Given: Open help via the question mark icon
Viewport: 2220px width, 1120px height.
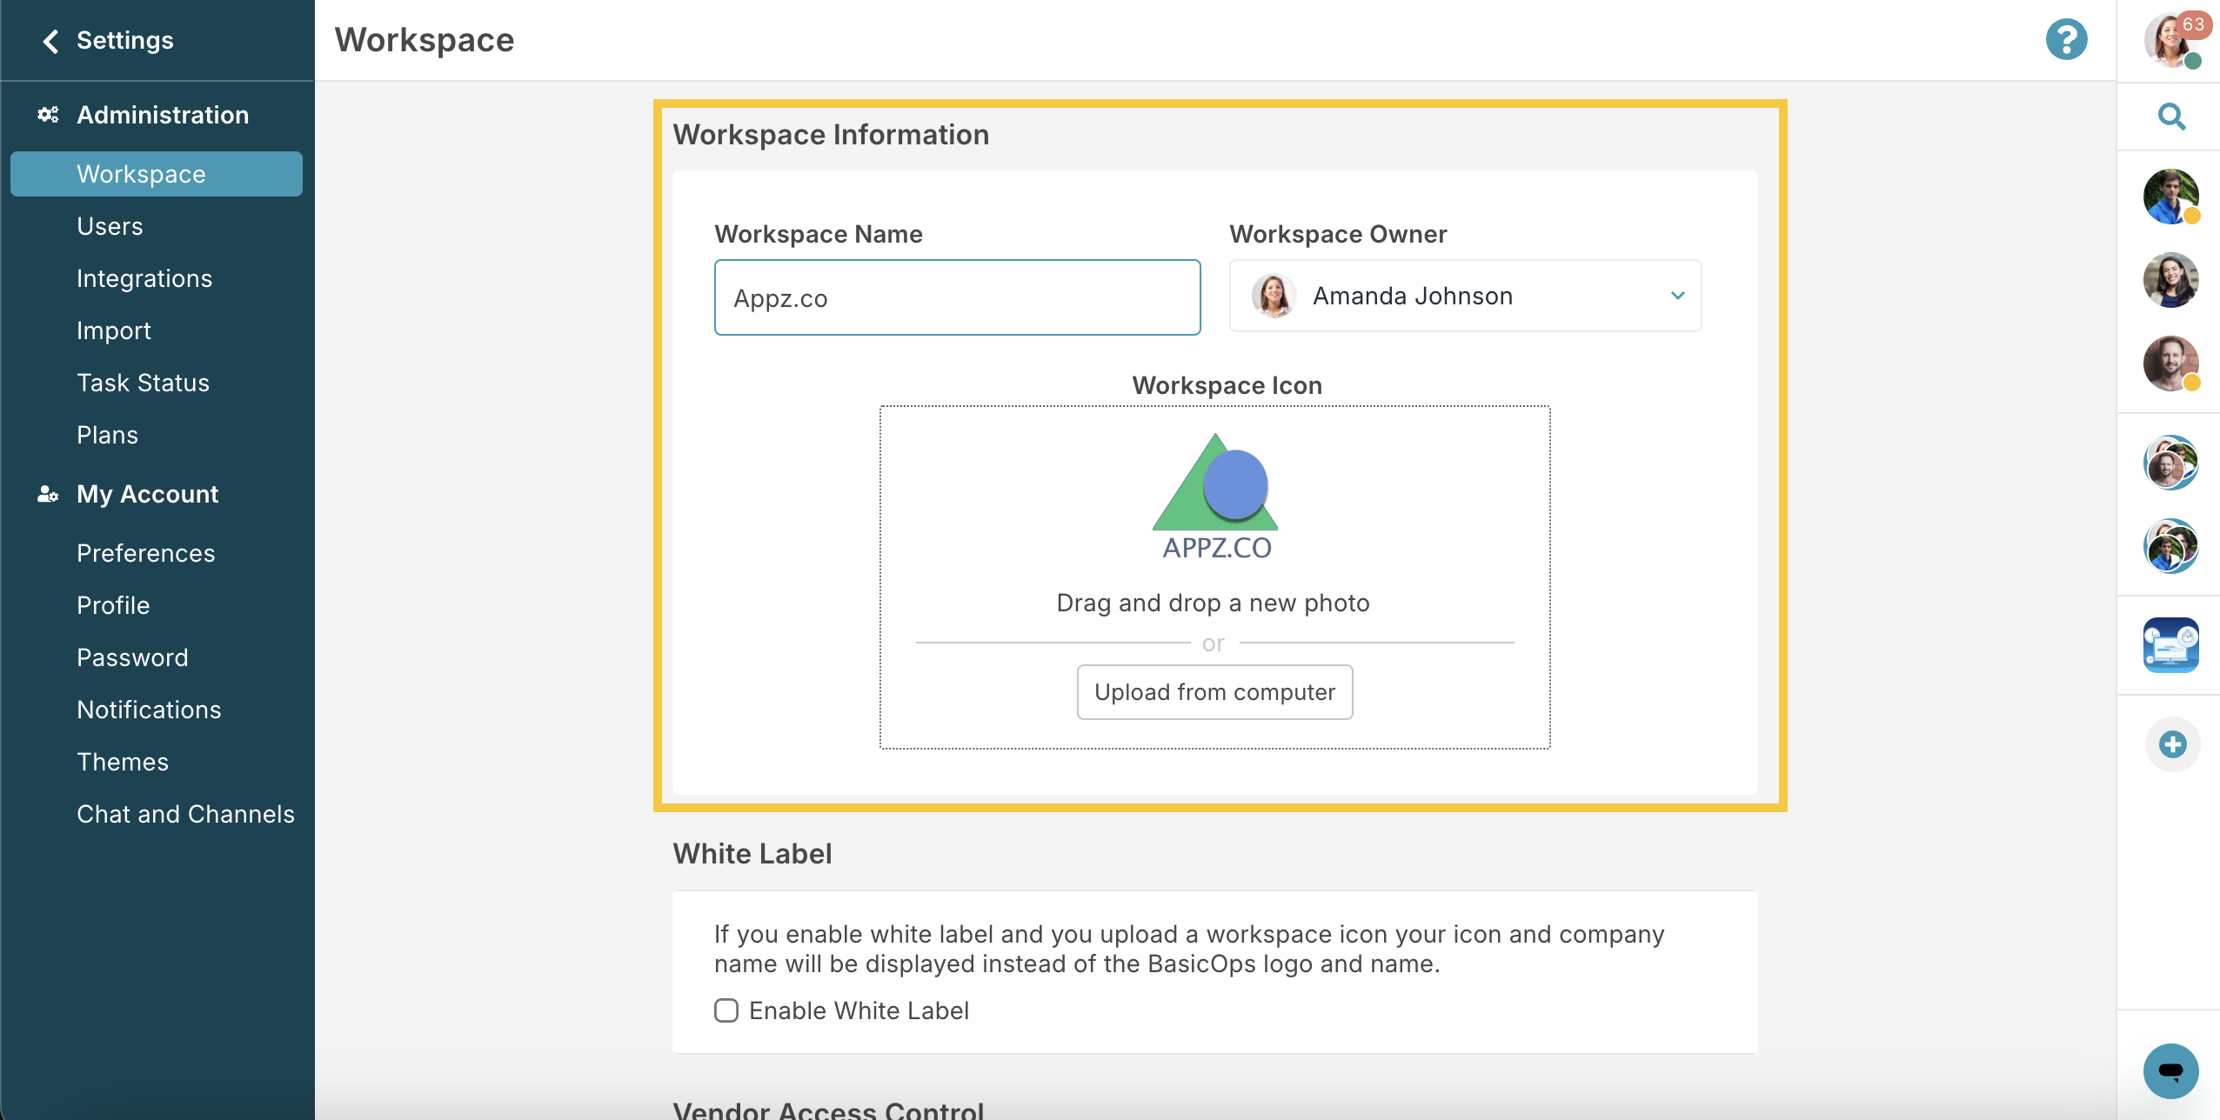Looking at the screenshot, I should tap(2066, 39).
